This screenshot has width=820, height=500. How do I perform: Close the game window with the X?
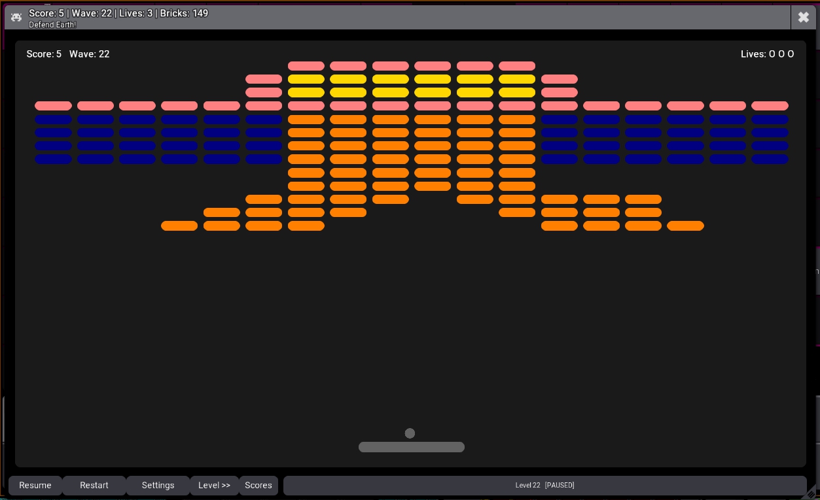[x=804, y=18]
